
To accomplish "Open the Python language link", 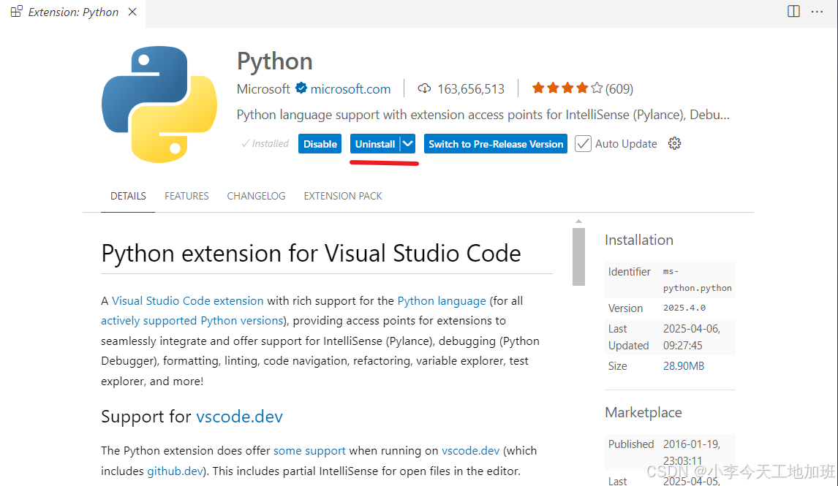I will (x=442, y=300).
